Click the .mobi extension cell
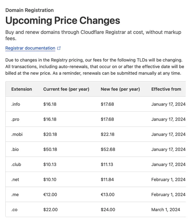The height and width of the screenshot is (224, 192). point(17,134)
